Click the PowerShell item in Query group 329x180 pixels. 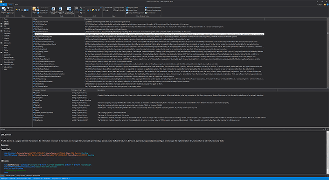pyautogui.click(x=42, y=13)
